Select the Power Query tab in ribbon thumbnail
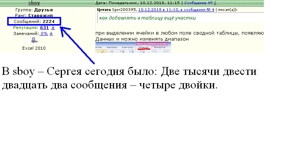This screenshot has width=282, height=143. pyautogui.click(x=128, y=47)
